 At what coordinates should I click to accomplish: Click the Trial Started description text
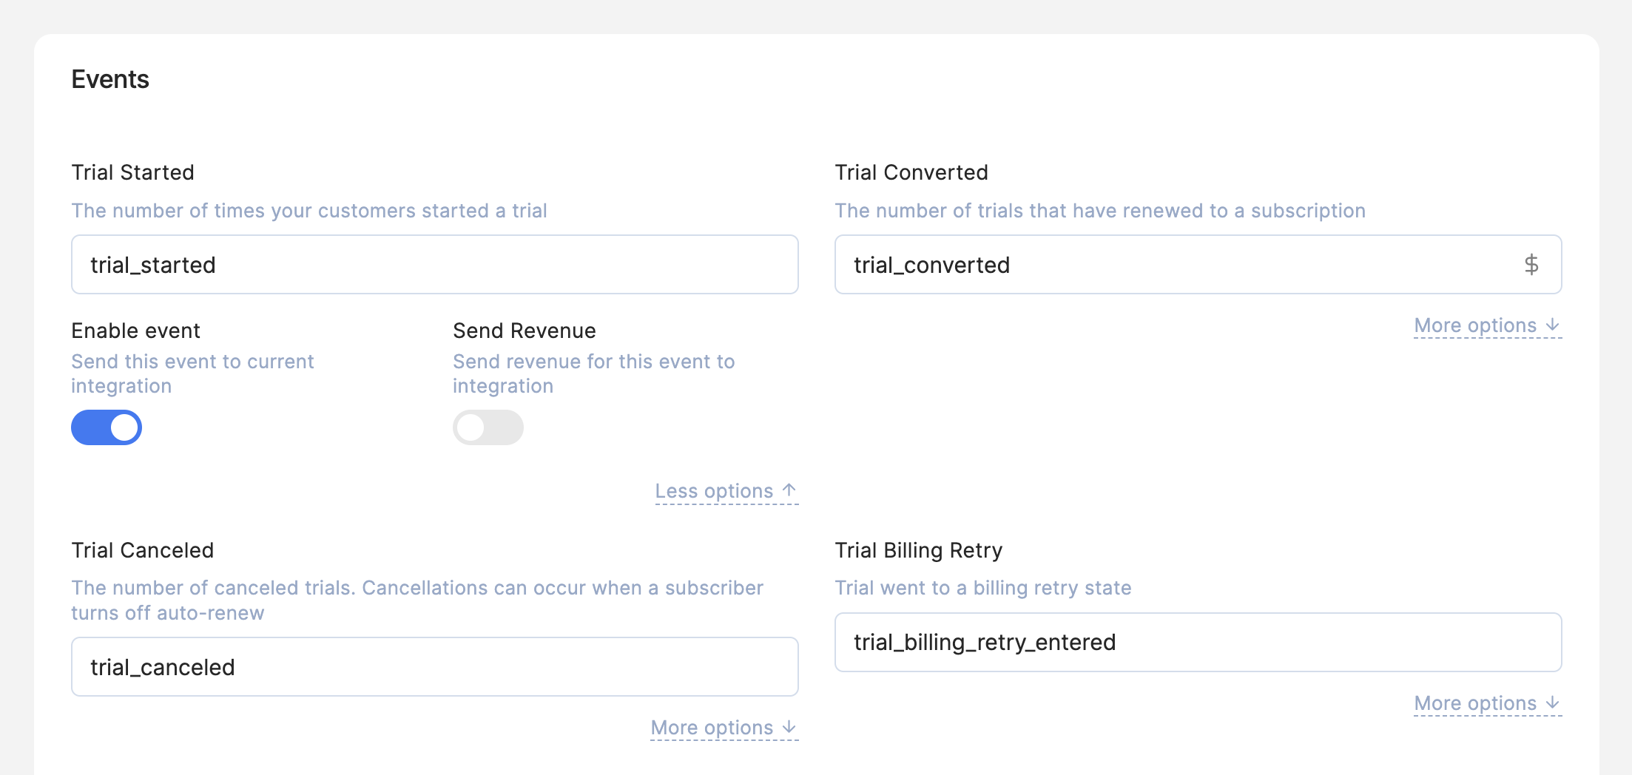click(308, 211)
